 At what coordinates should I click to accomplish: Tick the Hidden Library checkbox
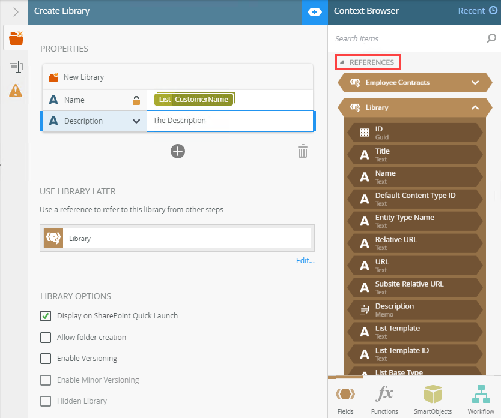coord(46,401)
